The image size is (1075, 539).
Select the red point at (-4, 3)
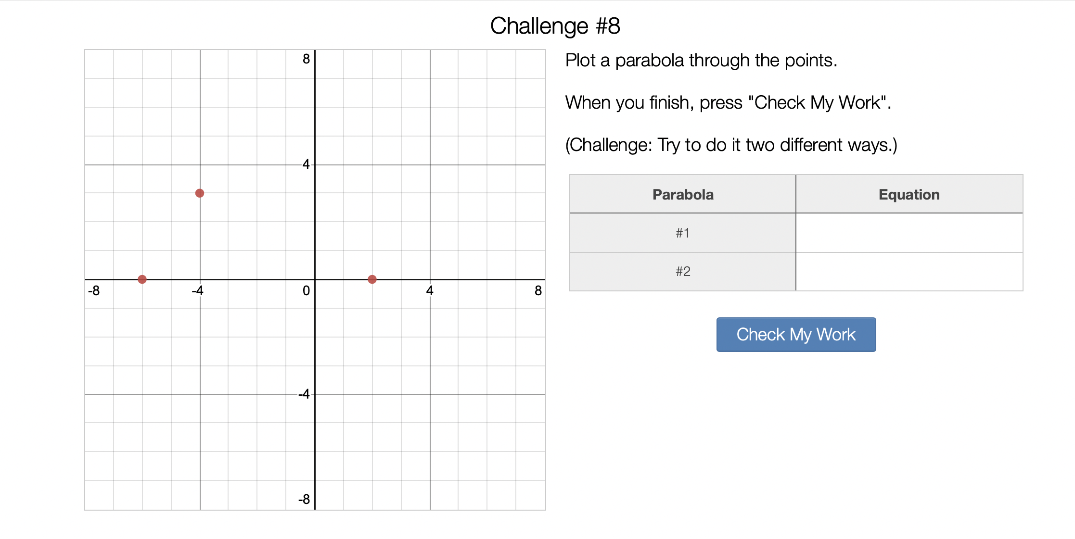pos(200,193)
